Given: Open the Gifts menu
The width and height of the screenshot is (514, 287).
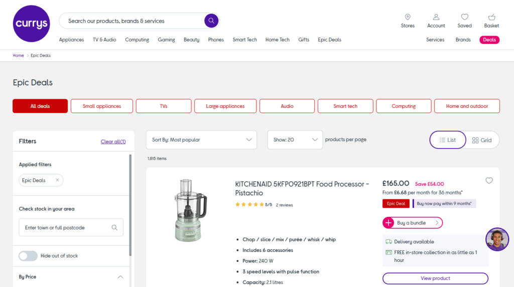Looking at the screenshot, I should pyautogui.click(x=304, y=40).
